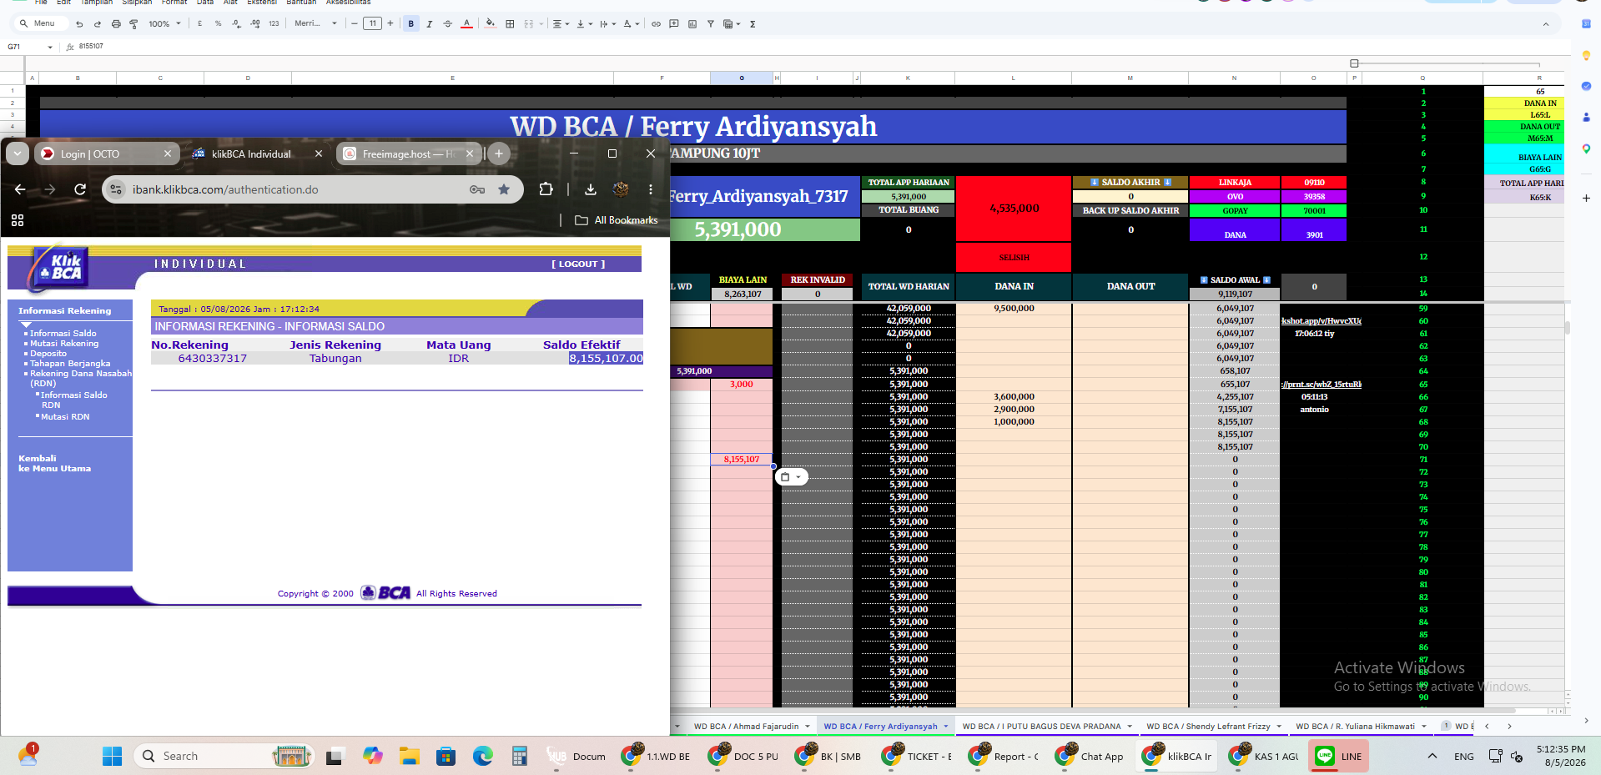Insert a link using the toolbar icon
This screenshot has height=775, width=1601.
[656, 24]
